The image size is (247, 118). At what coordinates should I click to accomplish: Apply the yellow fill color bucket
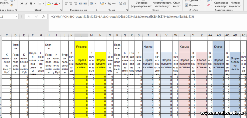[49, 4]
